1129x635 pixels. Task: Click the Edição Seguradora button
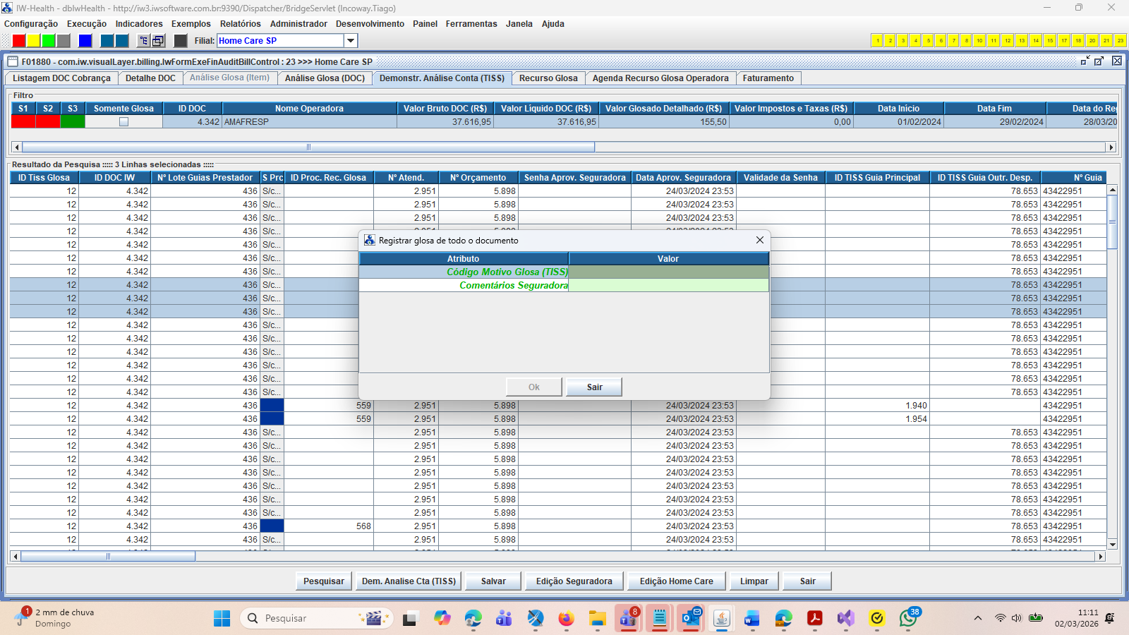[x=574, y=581]
